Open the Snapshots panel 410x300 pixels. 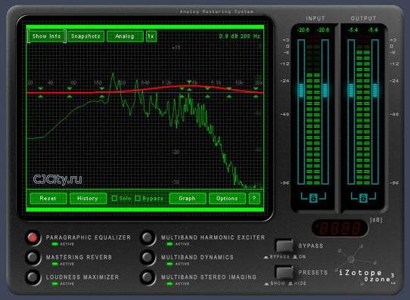[x=85, y=36]
